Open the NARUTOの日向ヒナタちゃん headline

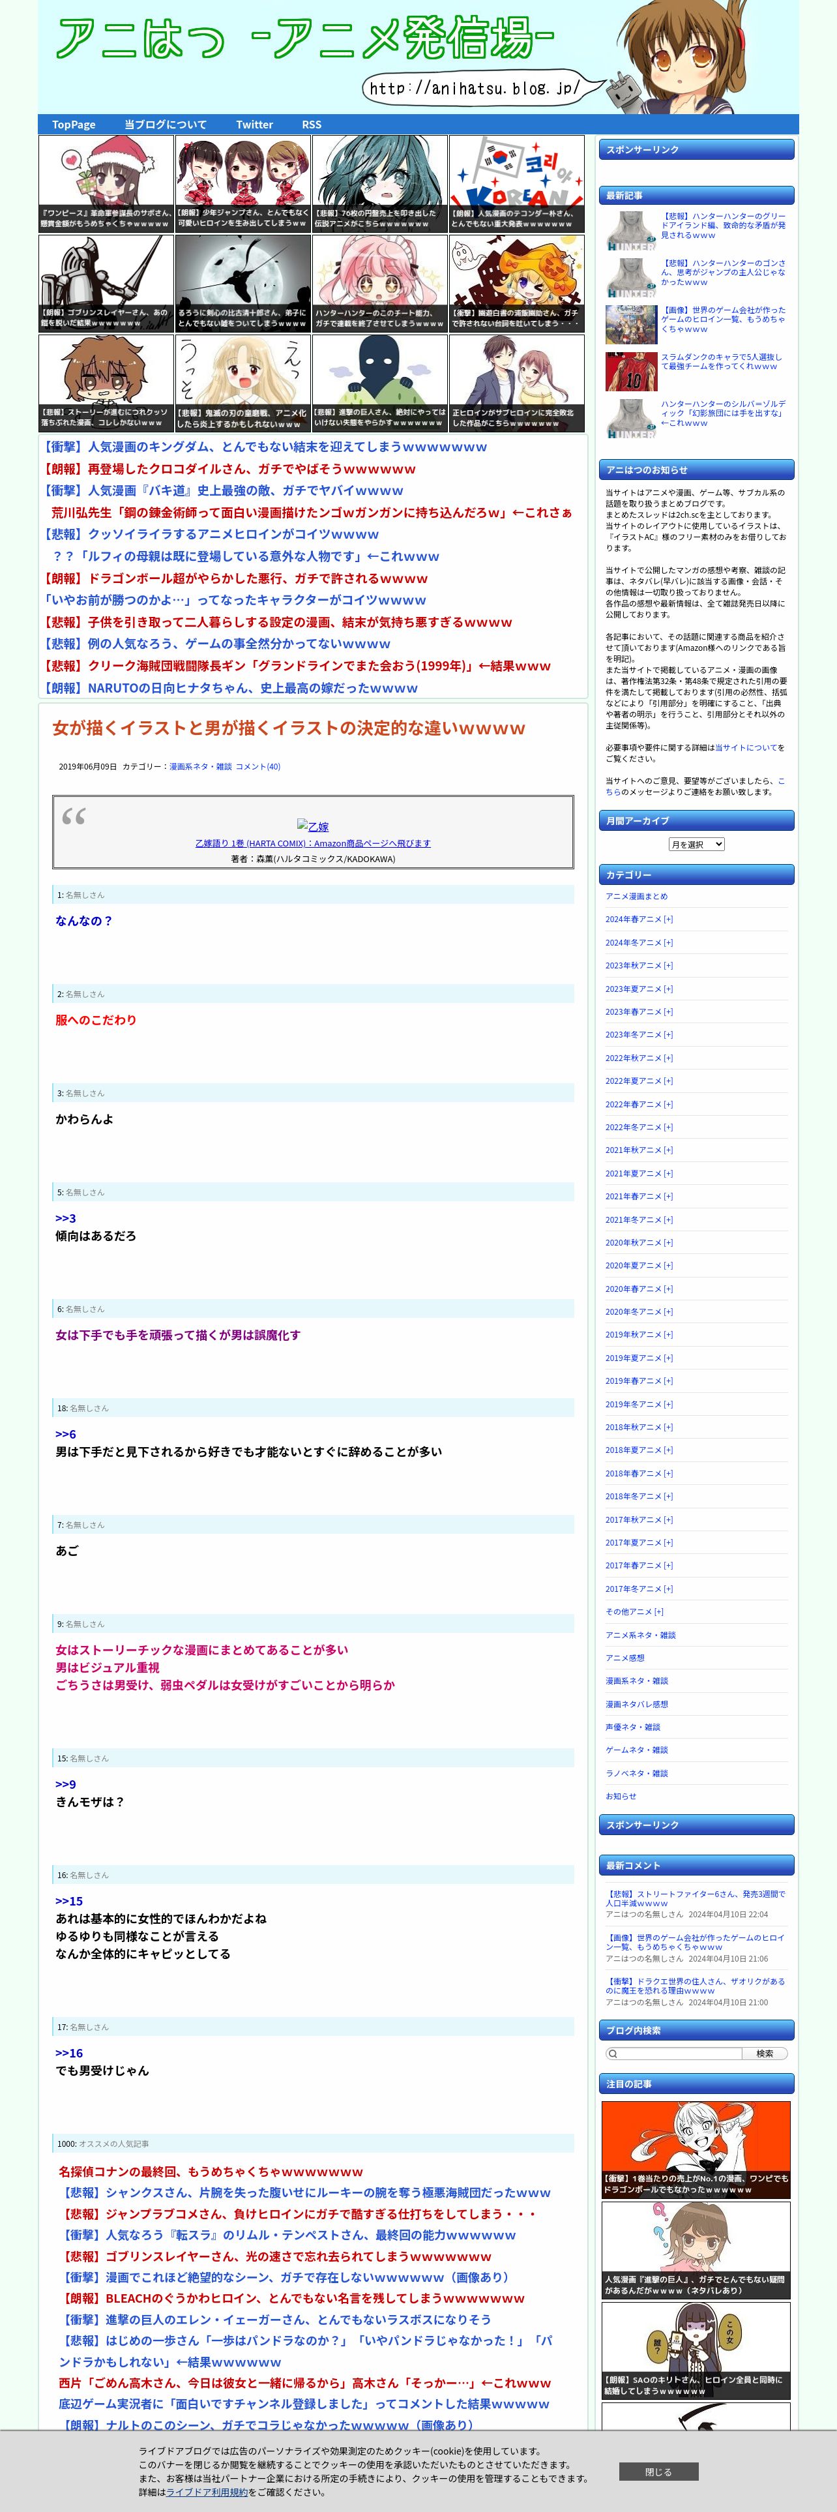pyautogui.click(x=230, y=687)
